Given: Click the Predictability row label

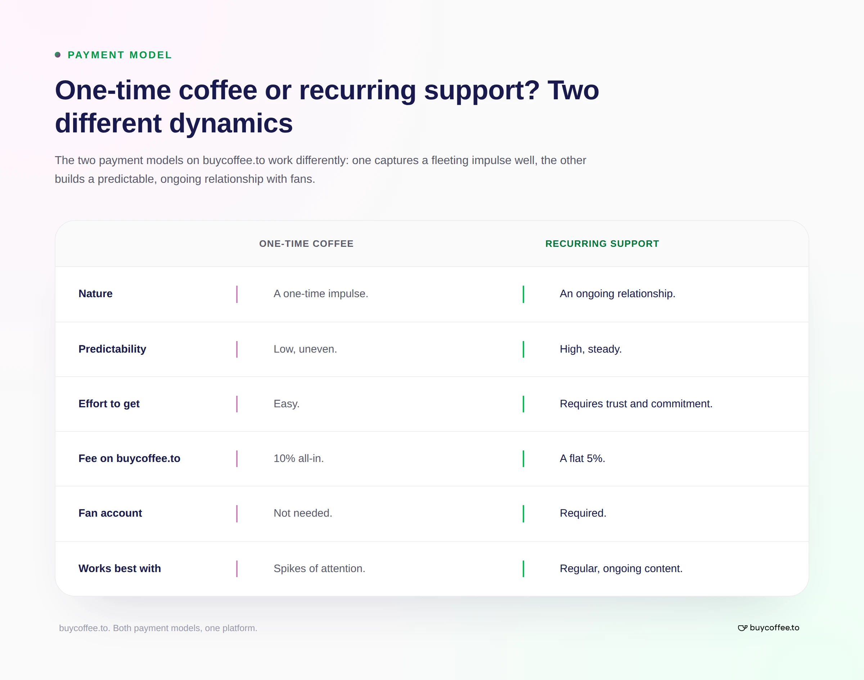Looking at the screenshot, I should 112,349.
